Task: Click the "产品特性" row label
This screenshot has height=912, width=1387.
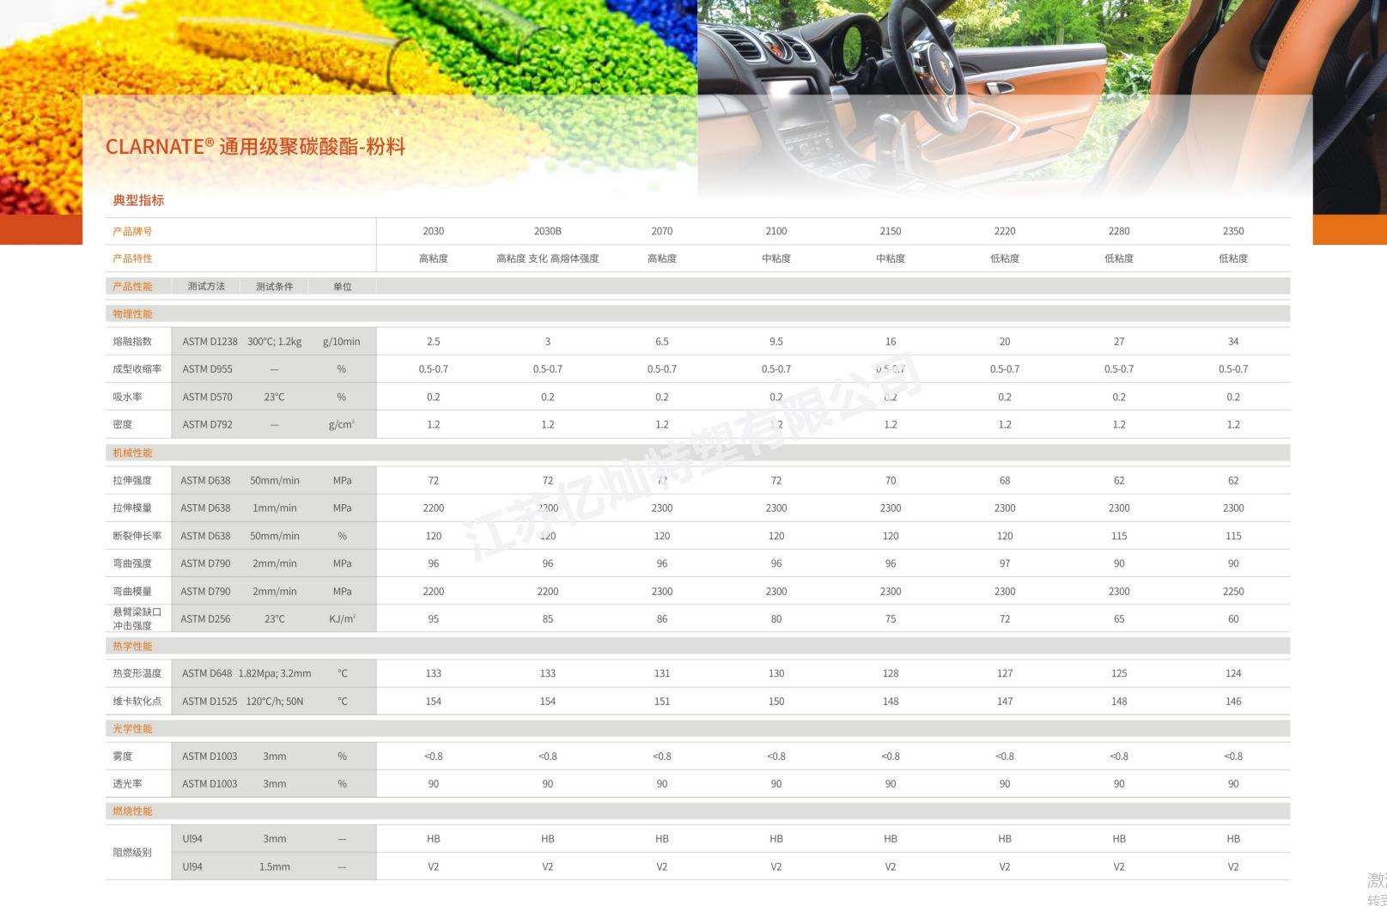Action: (x=132, y=258)
